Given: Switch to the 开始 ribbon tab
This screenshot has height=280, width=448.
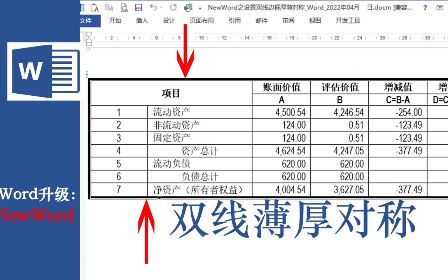Looking at the screenshot, I should click(115, 21).
